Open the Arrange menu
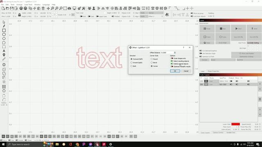This screenshot has height=147, width=262. coord(19,4)
